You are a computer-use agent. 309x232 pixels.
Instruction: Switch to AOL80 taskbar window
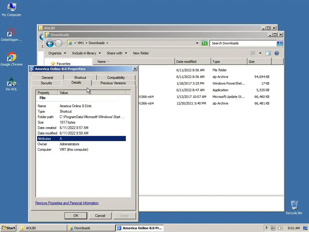click(x=43, y=228)
